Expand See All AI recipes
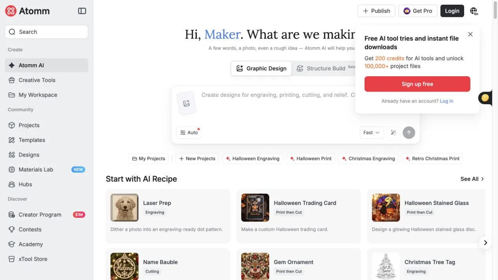The image size is (498, 280). pos(472,179)
